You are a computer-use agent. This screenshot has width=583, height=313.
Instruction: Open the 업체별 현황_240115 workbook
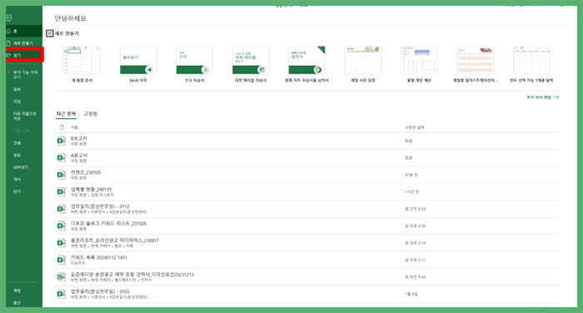(x=306, y=192)
